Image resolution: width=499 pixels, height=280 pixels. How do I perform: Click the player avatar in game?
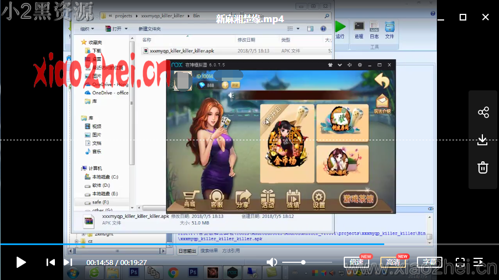[182, 81]
